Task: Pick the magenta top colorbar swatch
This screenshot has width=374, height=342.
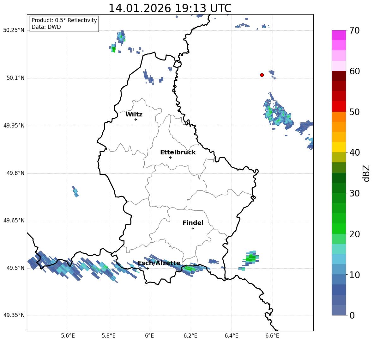Action: pyautogui.click(x=339, y=35)
